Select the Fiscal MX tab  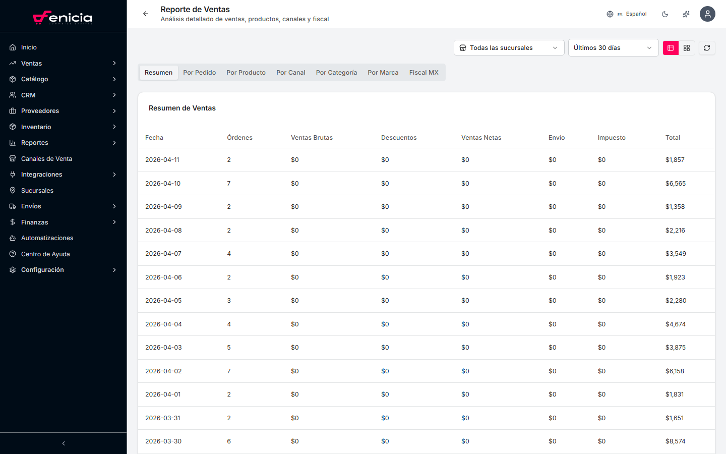(423, 72)
